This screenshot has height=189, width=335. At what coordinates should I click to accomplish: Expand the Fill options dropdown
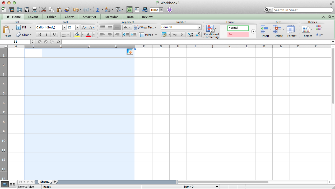(30, 27)
